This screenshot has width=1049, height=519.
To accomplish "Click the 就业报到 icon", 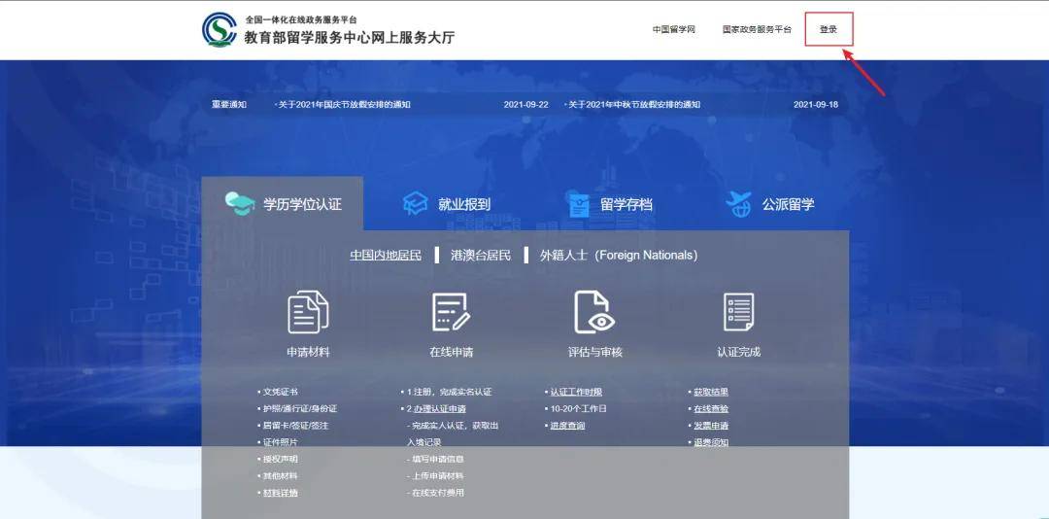I will tap(416, 203).
